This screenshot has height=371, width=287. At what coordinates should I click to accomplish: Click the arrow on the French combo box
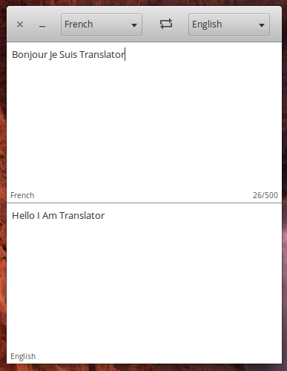(134, 25)
